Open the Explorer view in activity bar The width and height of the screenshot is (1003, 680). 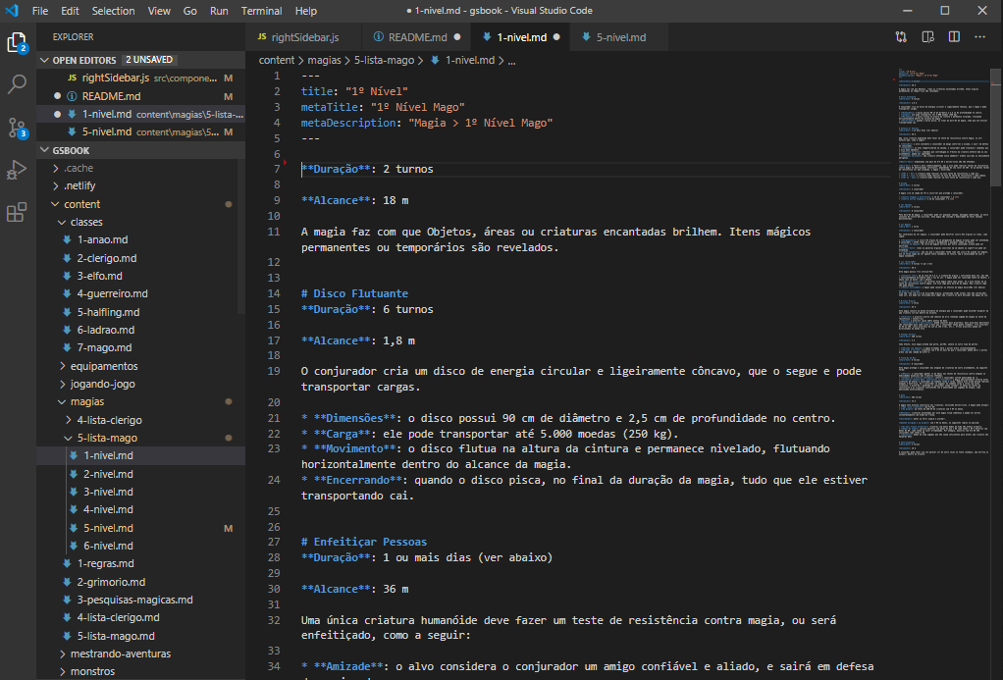click(x=18, y=43)
